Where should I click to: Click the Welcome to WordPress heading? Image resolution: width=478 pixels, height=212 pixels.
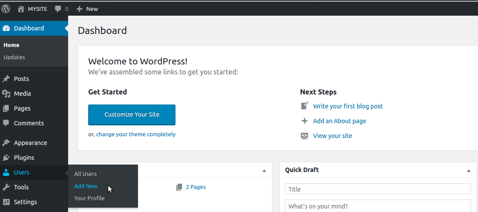pyautogui.click(x=138, y=61)
